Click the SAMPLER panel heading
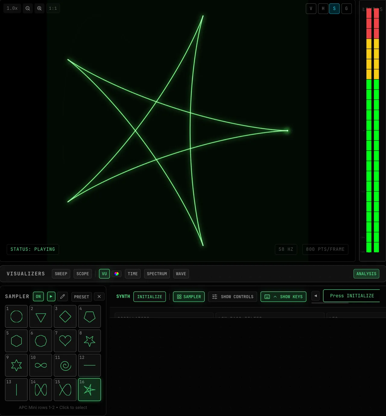386x416 pixels. coord(17,296)
